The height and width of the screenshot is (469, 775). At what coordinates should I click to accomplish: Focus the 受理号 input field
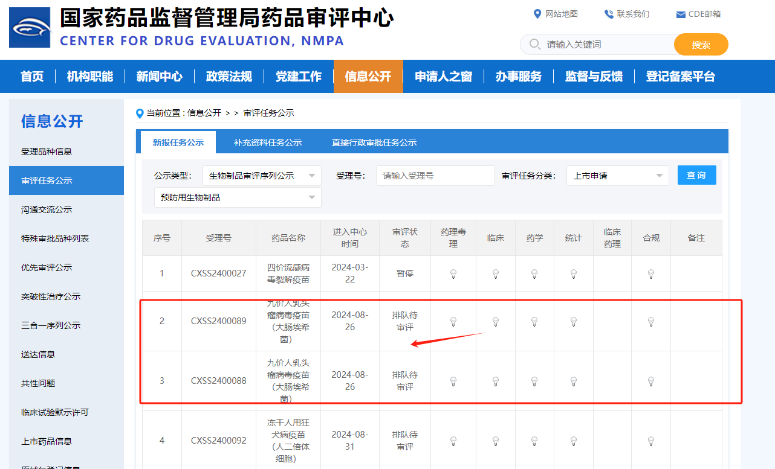[x=435, y=176]
